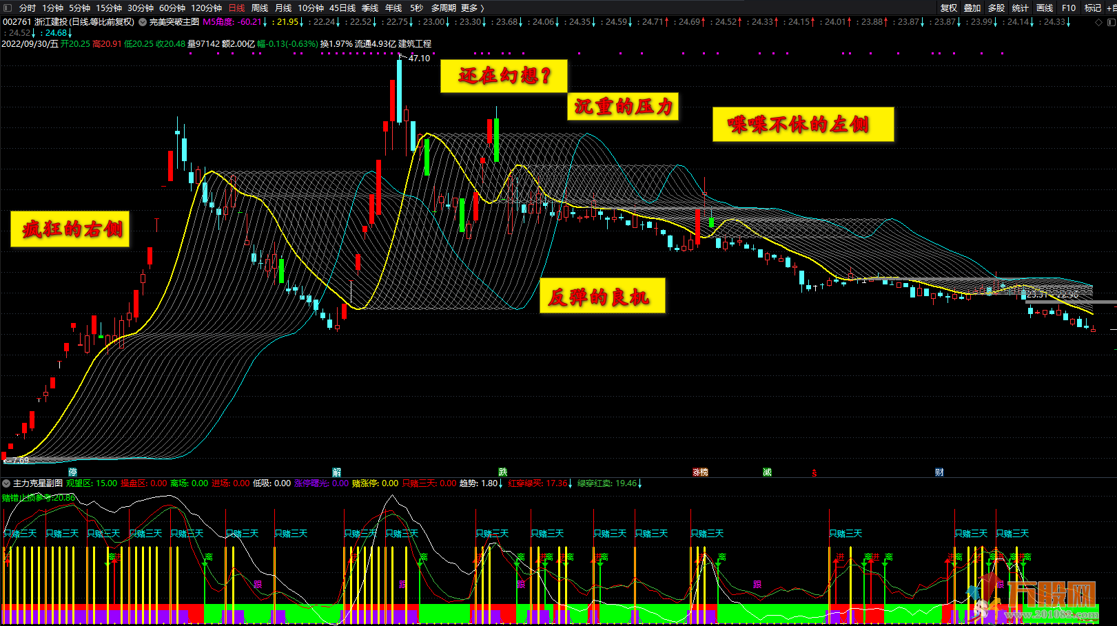Screen dimensions: 1117x626
Task: Click the 喋喋不休的左侧 annotation label
Action: [x=803, y=124]
